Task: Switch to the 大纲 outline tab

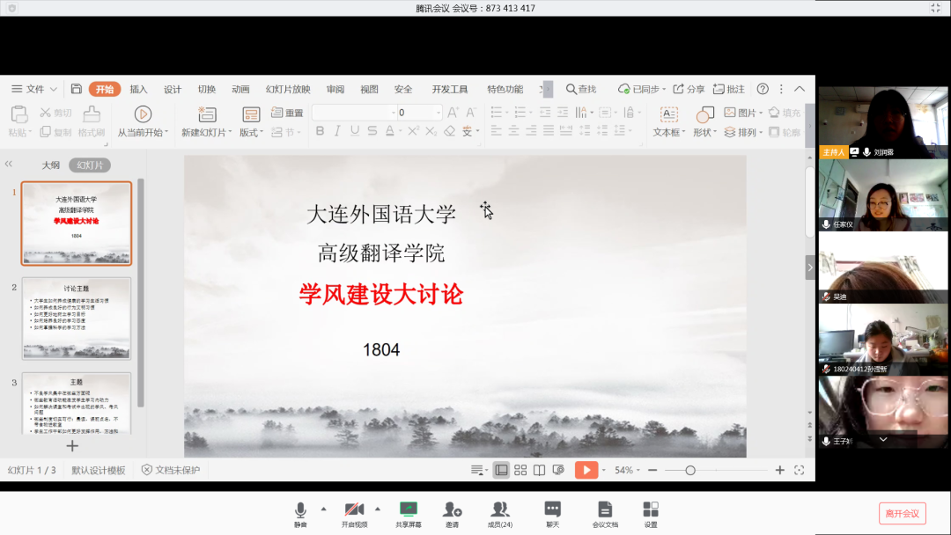Action: [x=53, y=165]
